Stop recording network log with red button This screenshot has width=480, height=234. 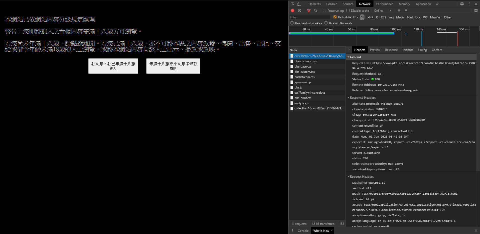pyautogui.click(x=292, y=10)
